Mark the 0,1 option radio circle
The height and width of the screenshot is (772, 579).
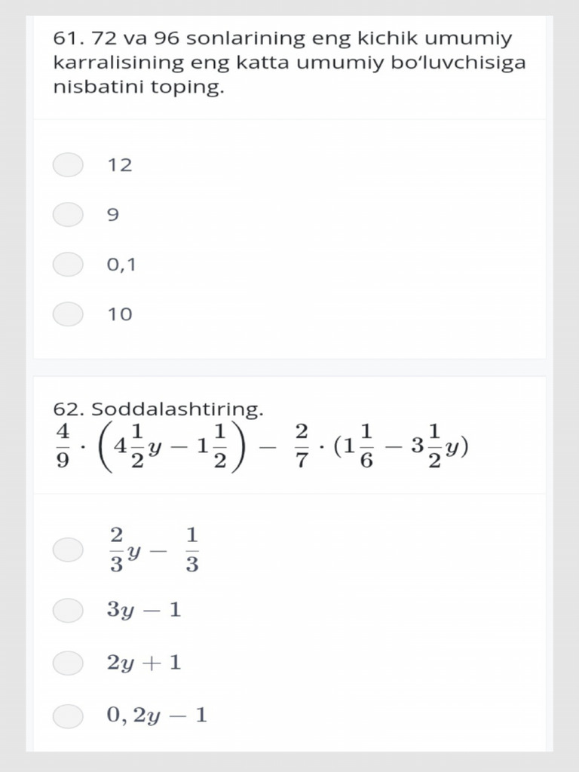[68, 265]
